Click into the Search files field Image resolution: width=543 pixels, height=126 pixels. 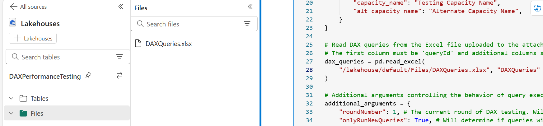[190, 24]
